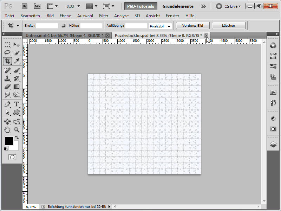The height and width of the screenshot is (211, 281).
Task: Reset default foreground and background colors
Action: 6,149
